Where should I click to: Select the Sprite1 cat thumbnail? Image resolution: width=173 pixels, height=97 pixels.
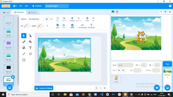click(x=117, y=79)
